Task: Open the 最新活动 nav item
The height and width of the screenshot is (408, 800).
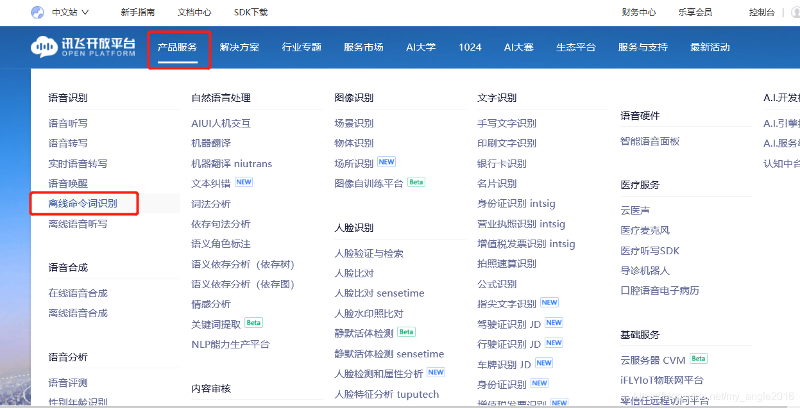Action: point(710,47)
